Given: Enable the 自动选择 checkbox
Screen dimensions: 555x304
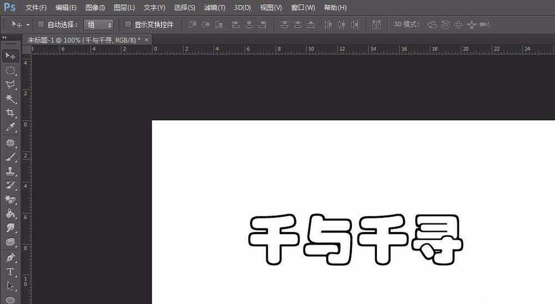Looking at the screenshot, I should [41, 24].
